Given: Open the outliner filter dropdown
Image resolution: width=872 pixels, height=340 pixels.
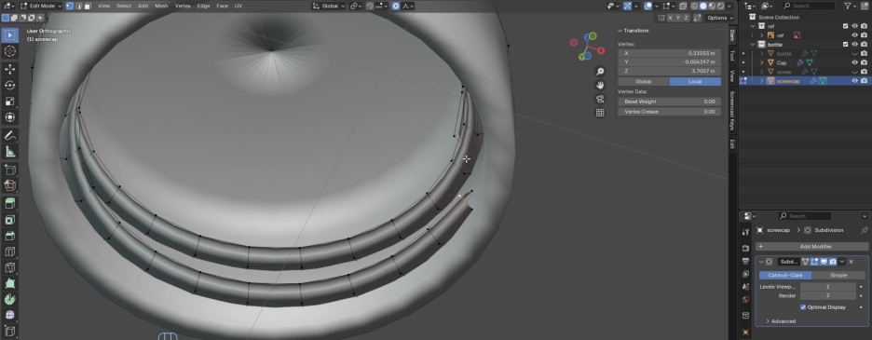Looking at the screenshot, I should (851, 6).
